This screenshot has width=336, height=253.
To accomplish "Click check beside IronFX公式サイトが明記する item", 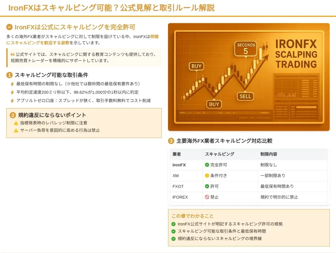I will [174, 224].
